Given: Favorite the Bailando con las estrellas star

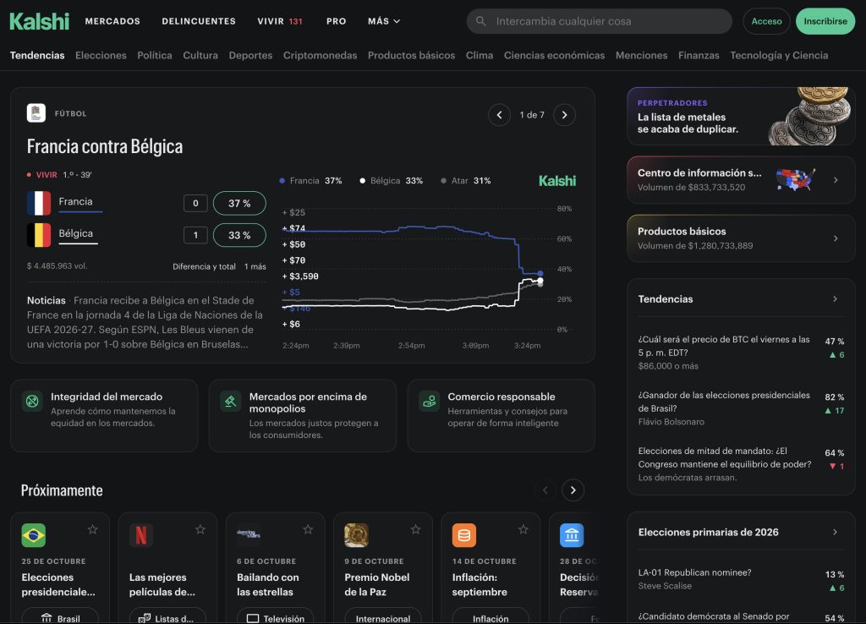Looking at the screenshot, I should [x=308, y=529].
